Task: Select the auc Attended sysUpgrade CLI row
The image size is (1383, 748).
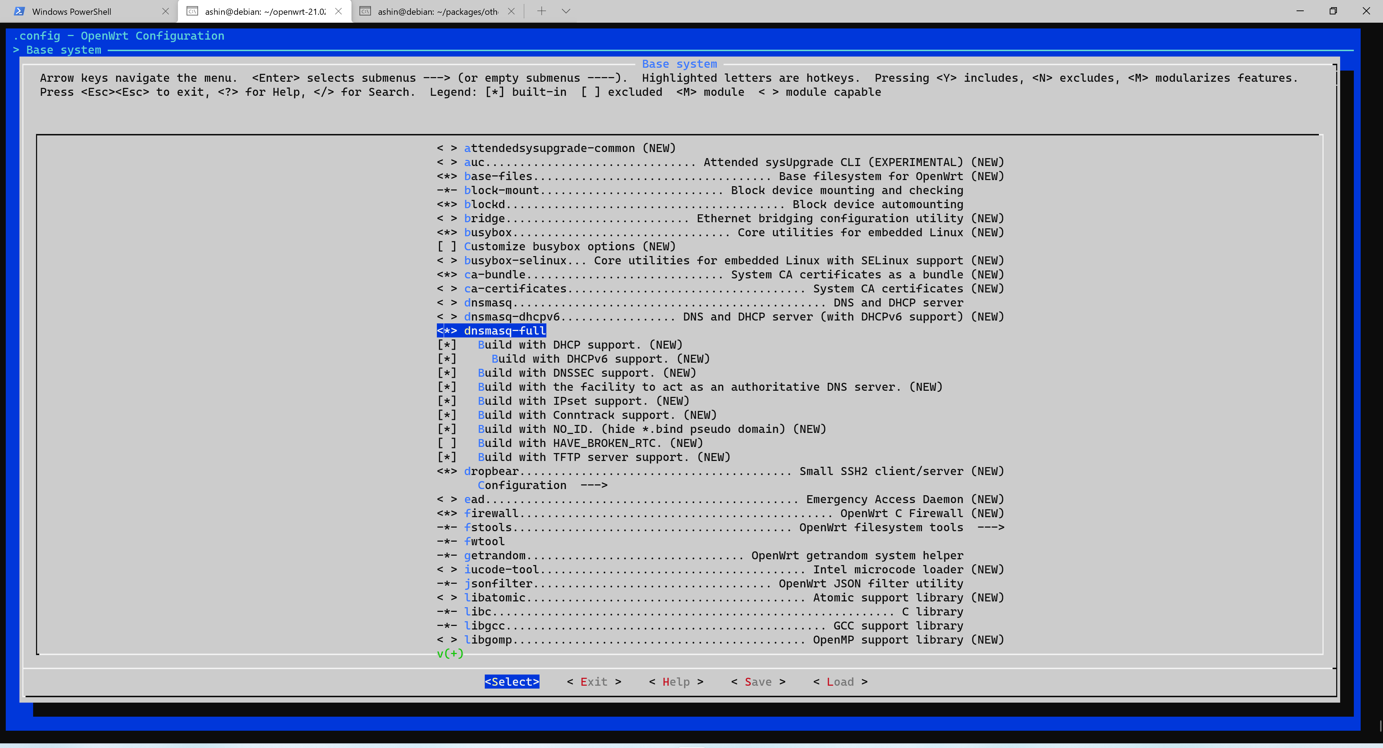Action: [x=720, y=162]
